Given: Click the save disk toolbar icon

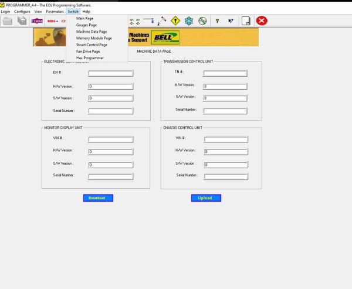Looking at the screenshot, I should [x=22, y=21].
